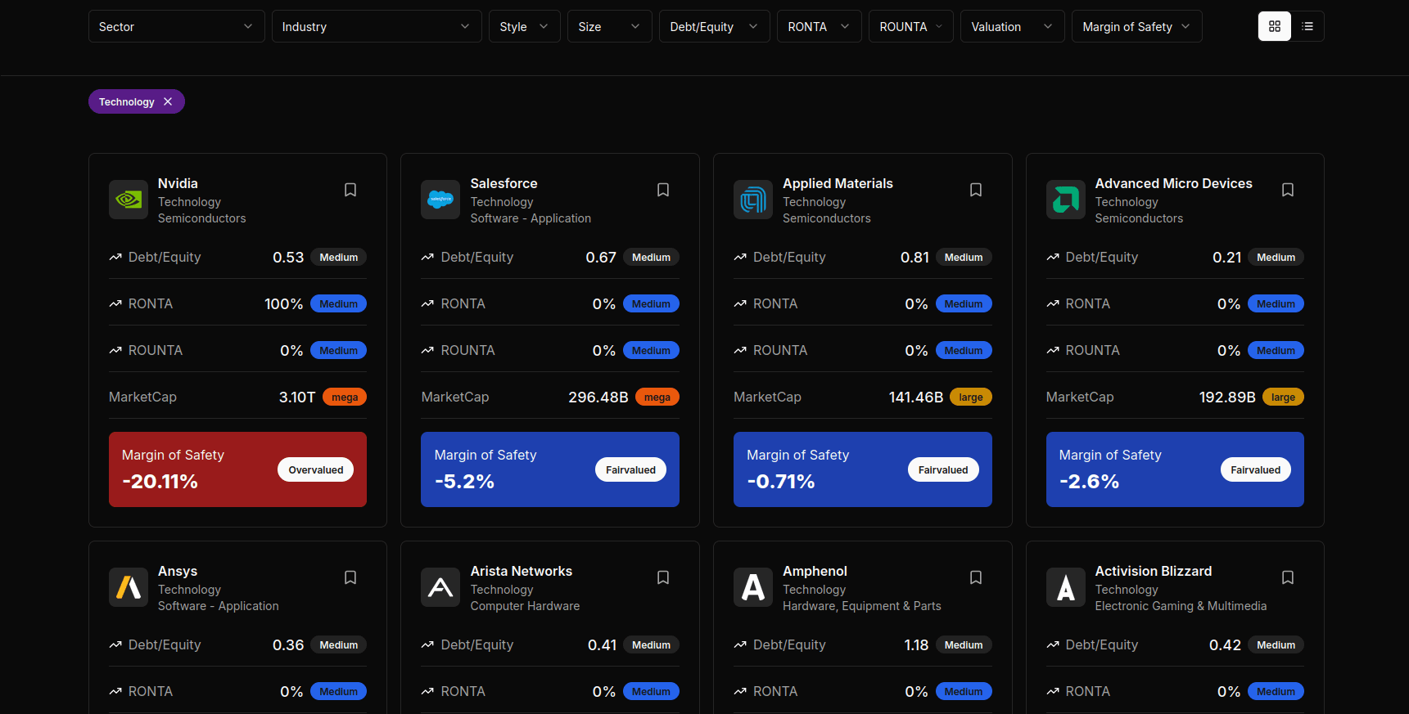Click the AMD logo icon
Viewport: 1409px width, 714px height.
1066,200
